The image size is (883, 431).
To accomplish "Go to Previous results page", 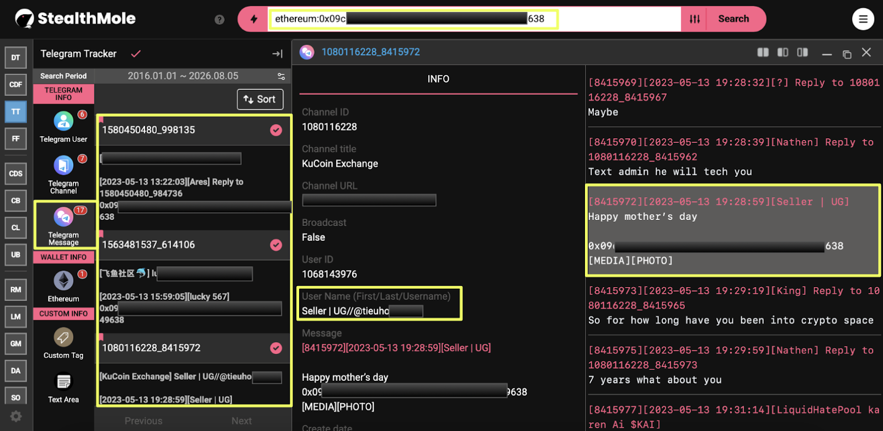I will (143, 421).
